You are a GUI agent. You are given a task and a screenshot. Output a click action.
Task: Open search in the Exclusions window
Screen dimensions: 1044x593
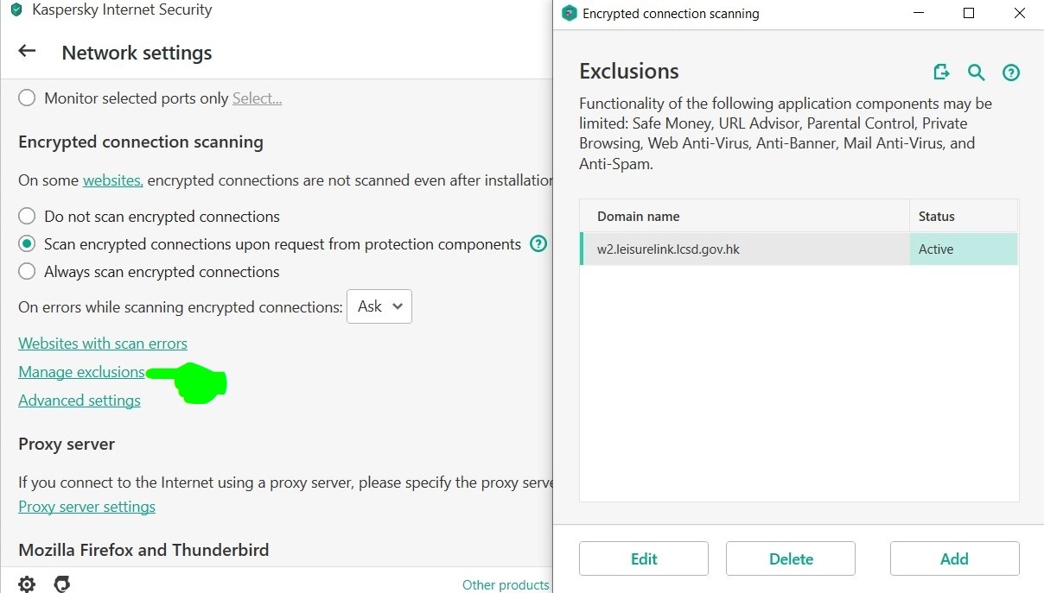pyautogui.click(x=976, y=73)
